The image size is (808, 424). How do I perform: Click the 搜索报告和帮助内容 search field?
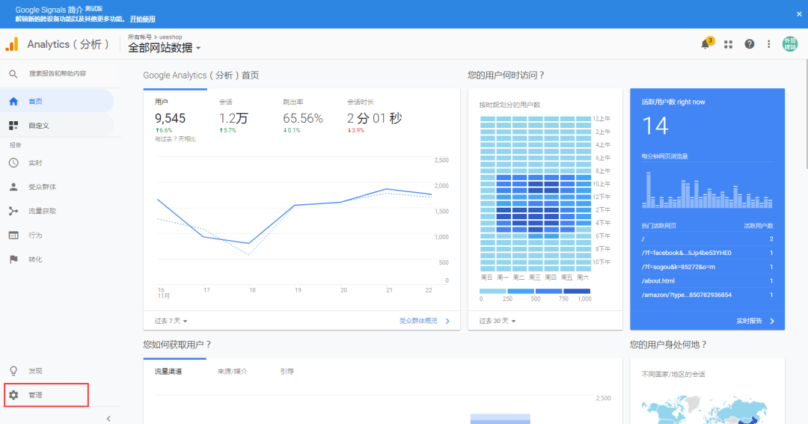pos(58,74)
